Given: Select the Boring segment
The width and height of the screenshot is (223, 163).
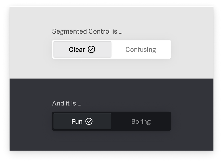Looking at the screenshot, I should coord(141,121).
